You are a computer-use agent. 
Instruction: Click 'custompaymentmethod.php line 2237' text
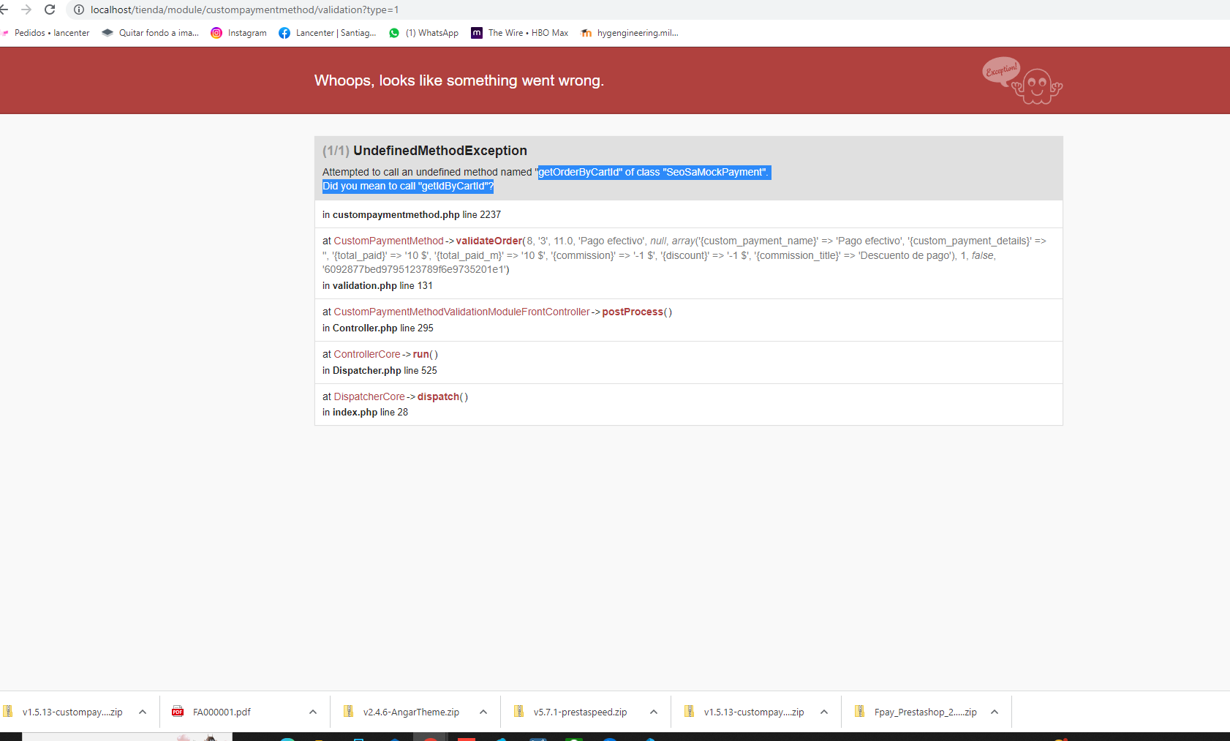[417, 215]
